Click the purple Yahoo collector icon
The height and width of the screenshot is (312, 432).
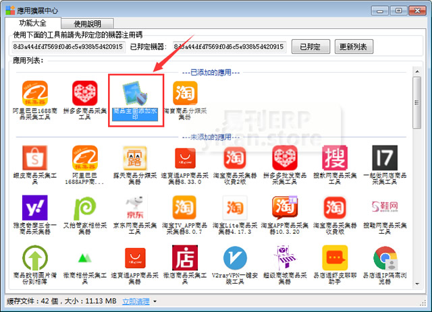34,209
